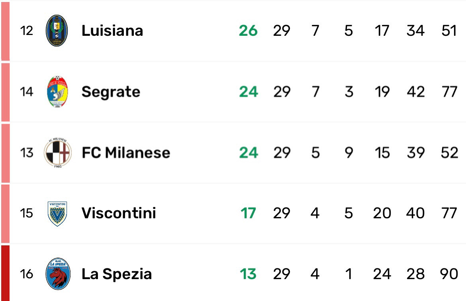Screen dimensions: 466x301
Task: Click Segrate's 42 goals scored value
Action: pos(415,92)
